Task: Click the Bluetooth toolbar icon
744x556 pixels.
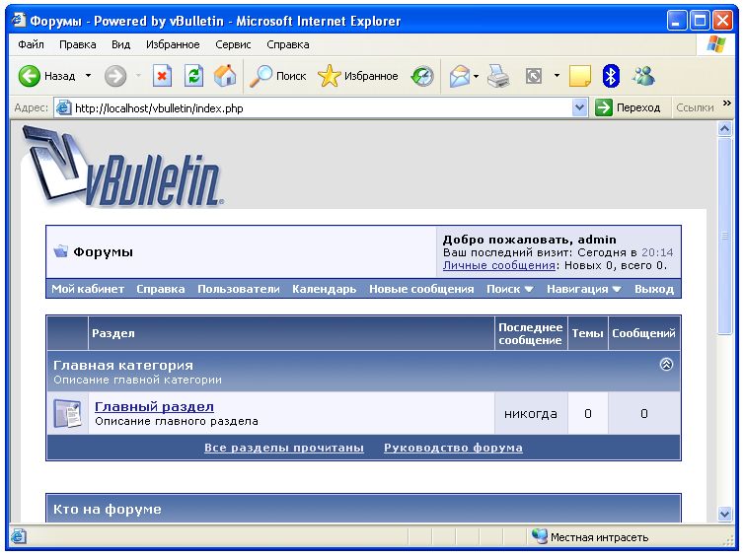Action: tap(611, 76)
